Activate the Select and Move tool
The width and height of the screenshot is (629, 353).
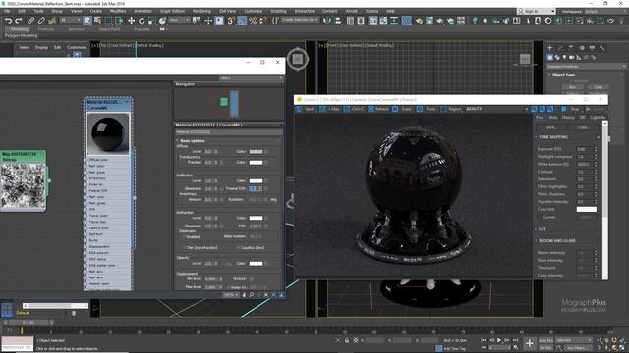[x=131, y=20]
